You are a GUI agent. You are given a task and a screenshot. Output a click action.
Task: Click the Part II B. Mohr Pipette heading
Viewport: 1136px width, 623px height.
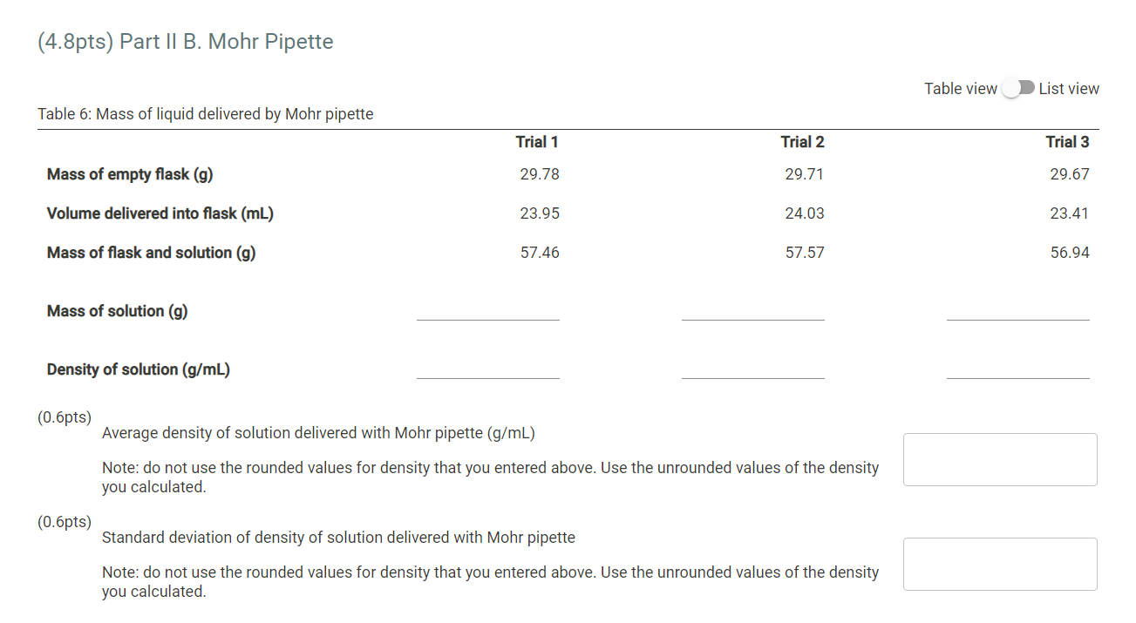click(x=184, y=41)
